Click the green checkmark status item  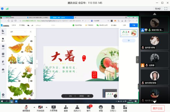(x=77, y=25)
